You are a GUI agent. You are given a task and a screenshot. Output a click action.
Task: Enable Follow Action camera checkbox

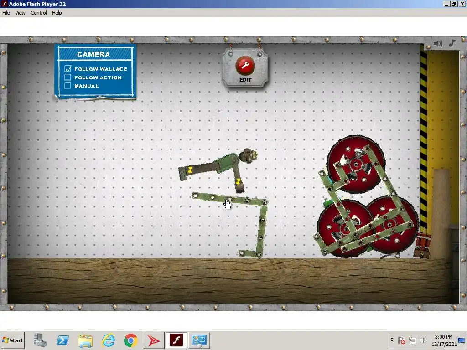click(67, 77)
